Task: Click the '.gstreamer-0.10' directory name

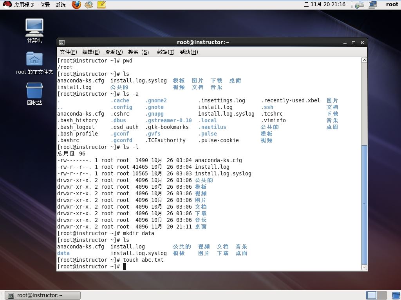Action: (x=168, y=120)
